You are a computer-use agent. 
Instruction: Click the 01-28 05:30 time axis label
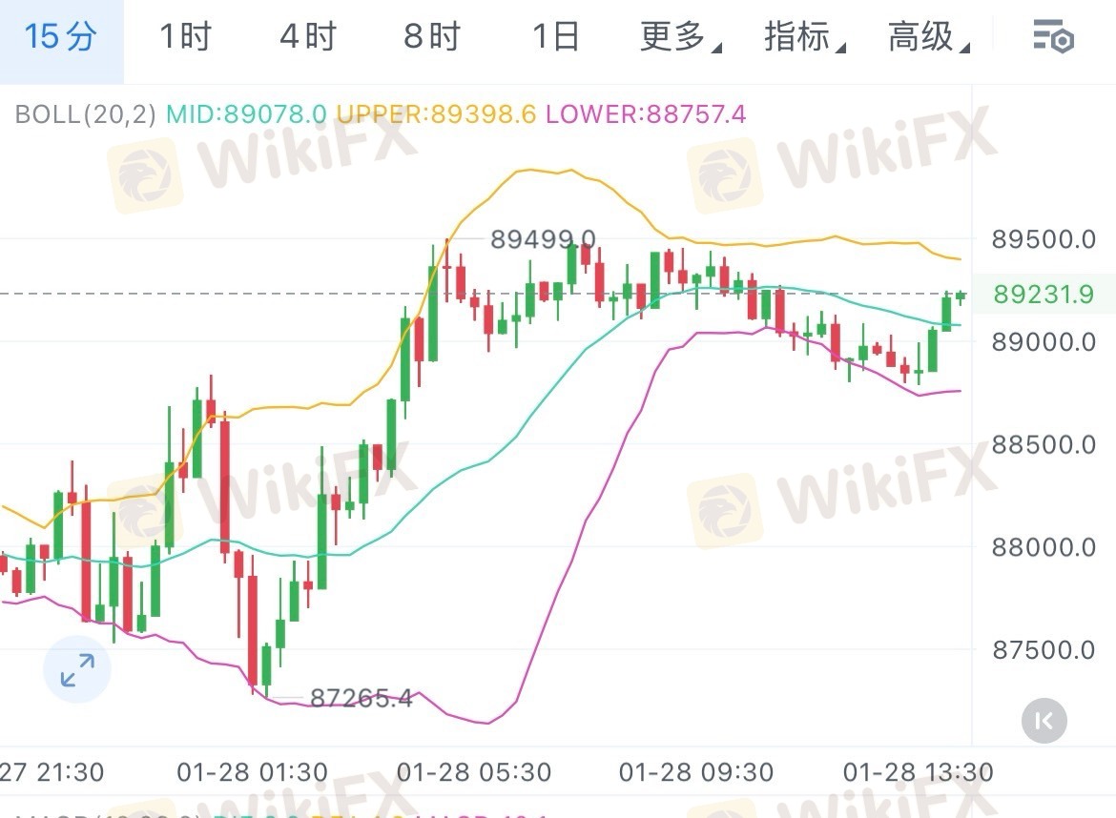473,771
